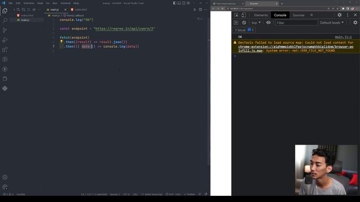Clear the console with the ban icon
This screenshot has width=360, height=202.
pos(244,22)
